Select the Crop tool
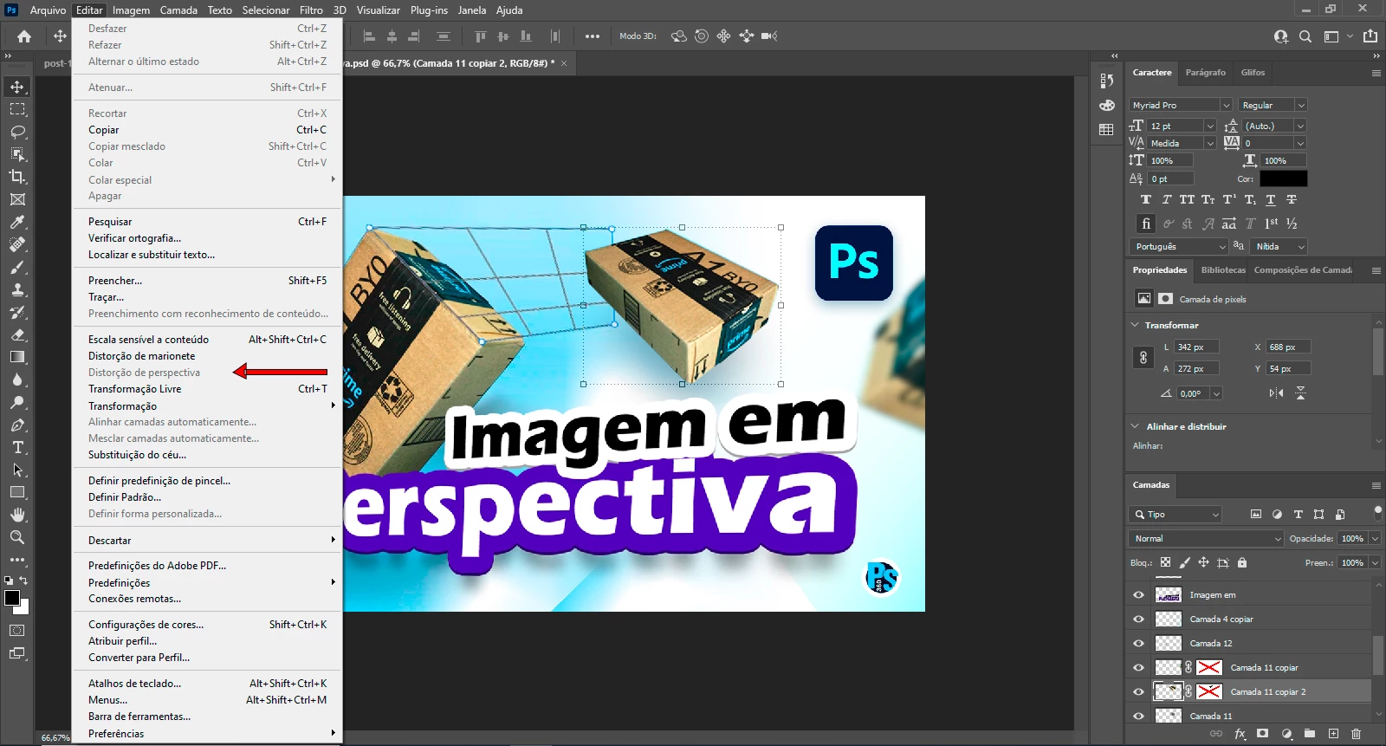Screen dimensions: 1386x746 coord(17,177)
